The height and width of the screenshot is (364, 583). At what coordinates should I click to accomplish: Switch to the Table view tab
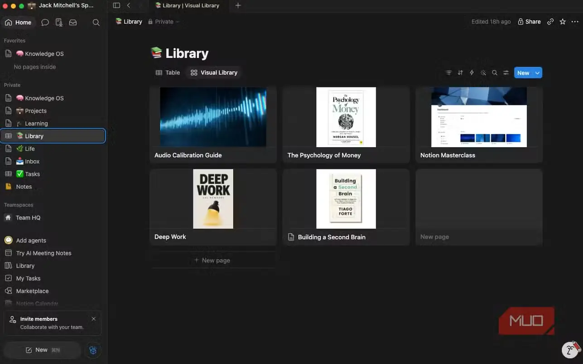pyautogui.click(x=168, y=72)
